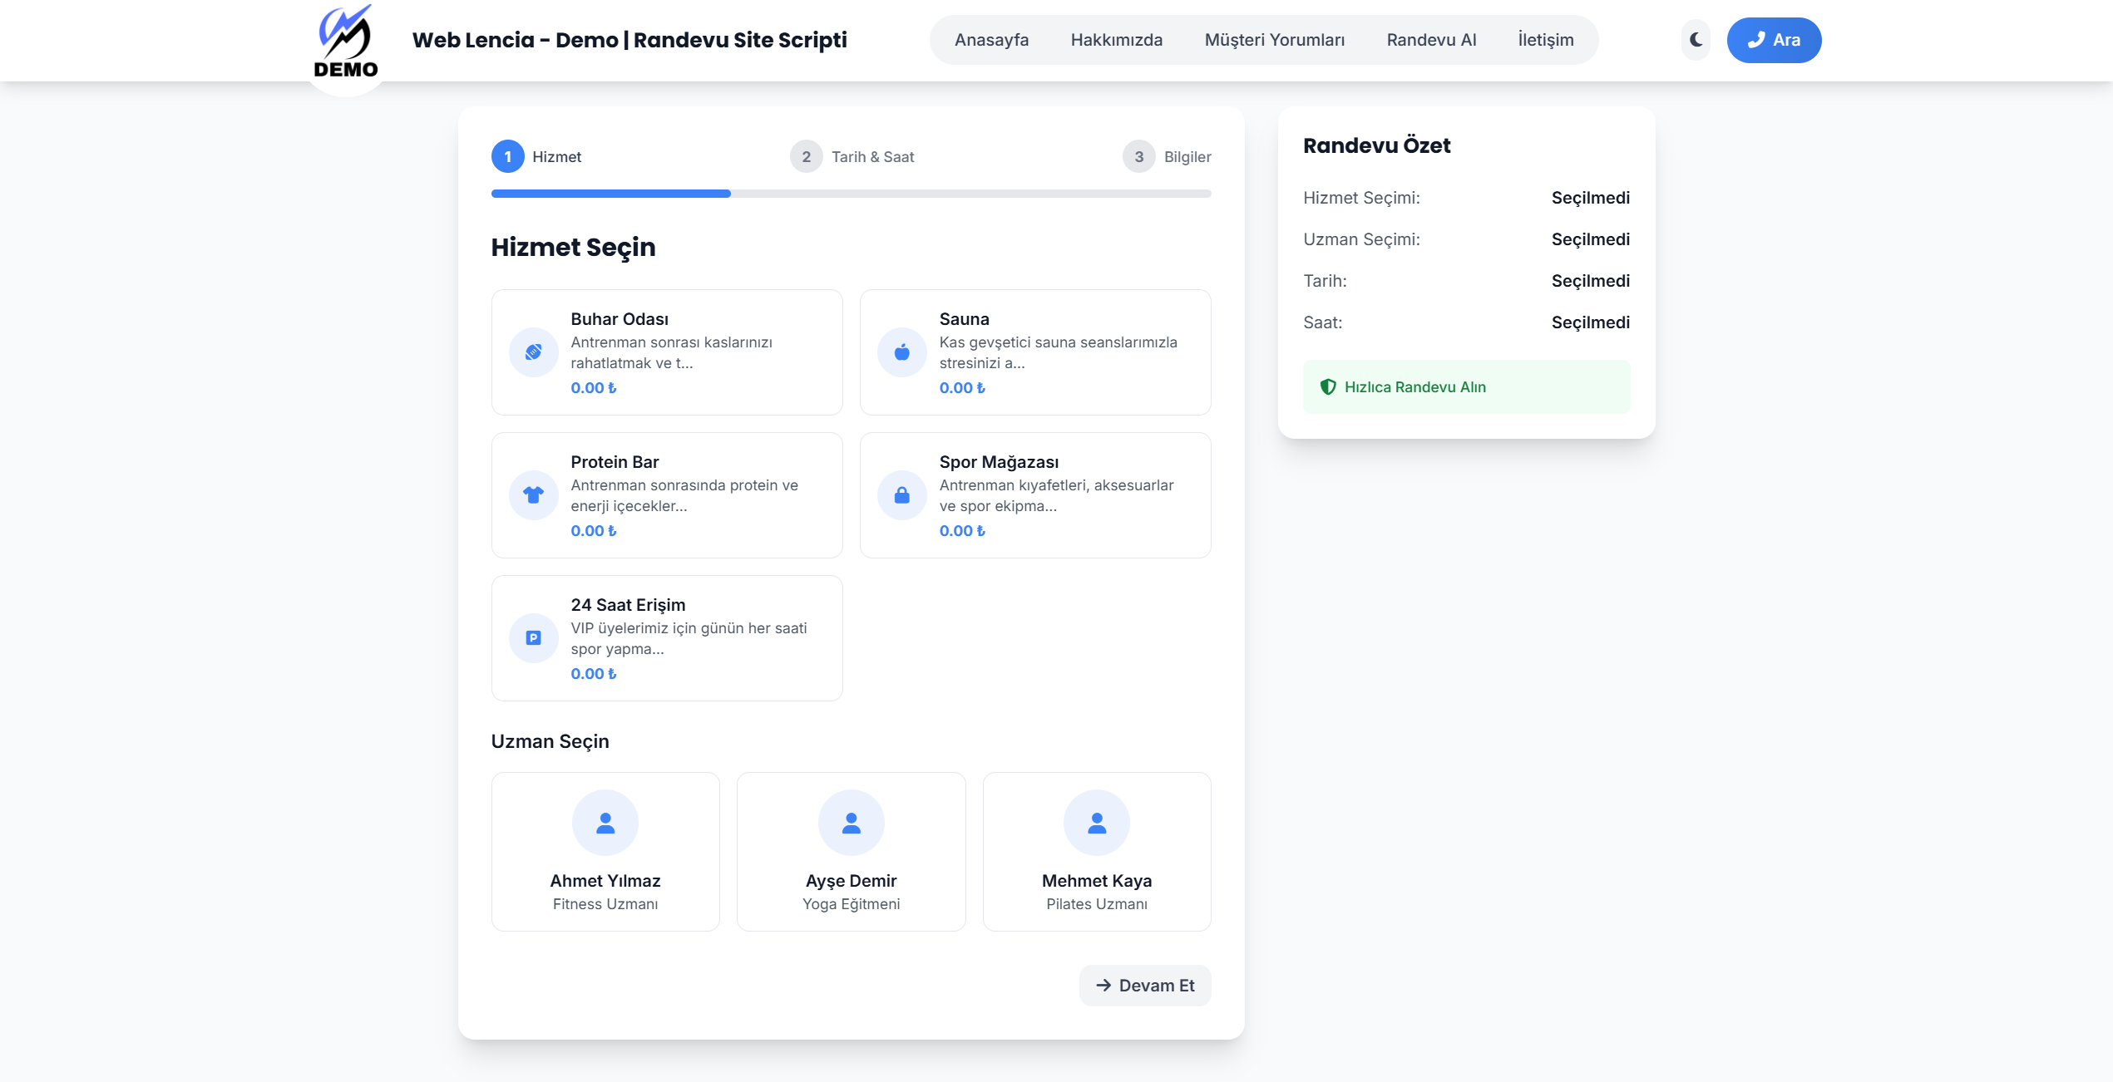Open Randevu AI navigation link
2113x1082 pixels.
click(x=1430, y=40)
